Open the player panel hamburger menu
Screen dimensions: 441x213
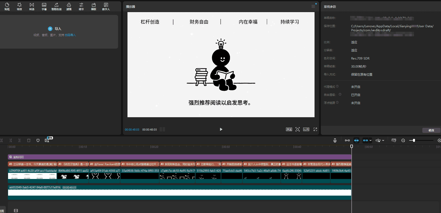click(313, 7)
